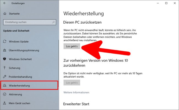Image resolution: width=179 pixels, height=110 pixels.
Task: Open the Wiederherstellung sidebar item
Action: pos(29,85)
